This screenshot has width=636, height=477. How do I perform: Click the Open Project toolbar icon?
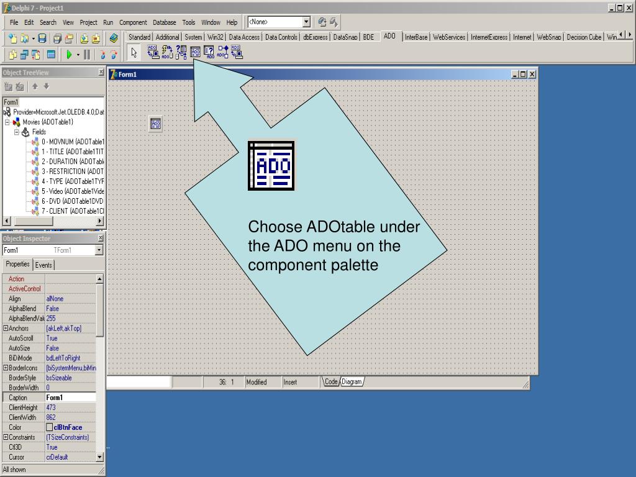69,39
